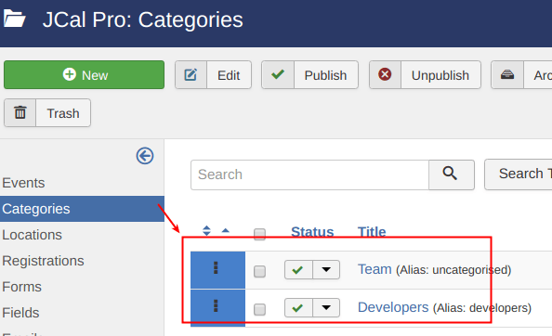Open Forms in the sidebar
This screenshot has width=552, height=336.
point(21,287)
